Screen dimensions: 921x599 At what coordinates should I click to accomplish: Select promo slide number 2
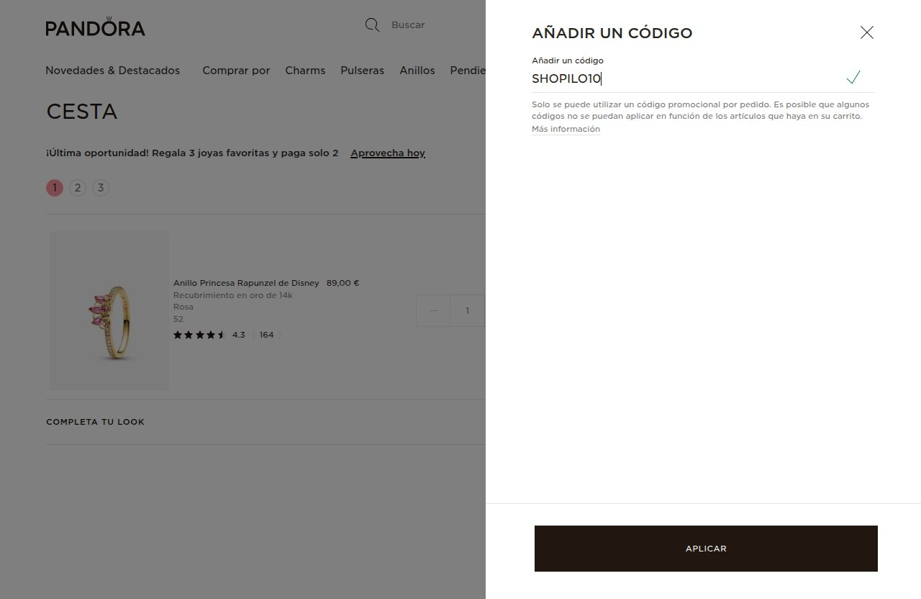pyautogui.click(x=78, y=188)
